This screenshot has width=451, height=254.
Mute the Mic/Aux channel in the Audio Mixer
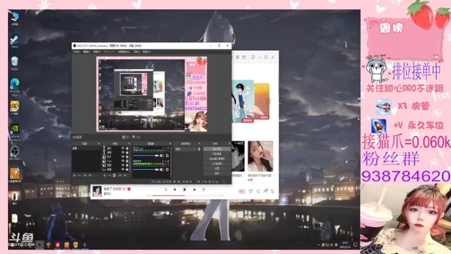pos(162,156)
